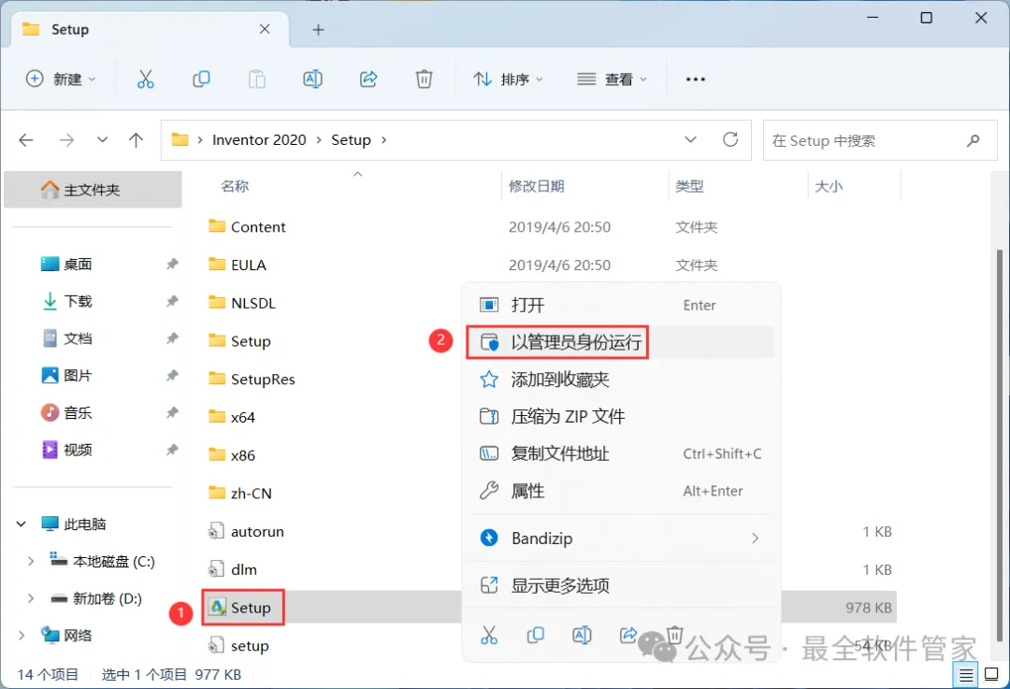Image resolution: width=1010 pixels, height=689 pixels.
Task: Select 复制文件地址 in the context menu
Action: tap(621, 454)
